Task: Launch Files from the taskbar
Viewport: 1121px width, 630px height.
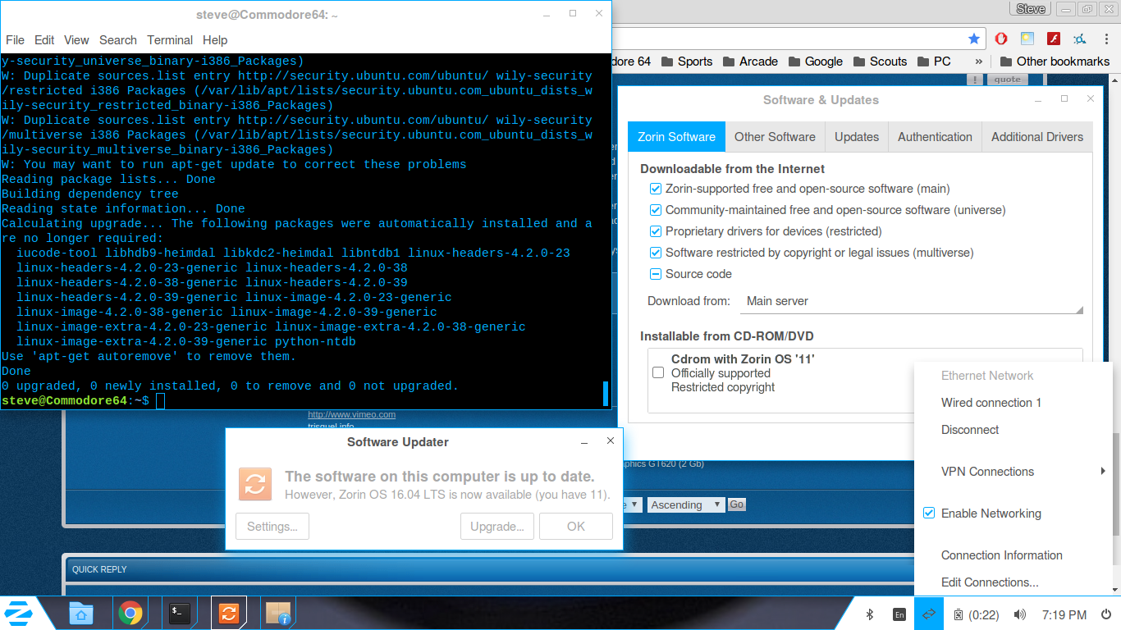Action: 80,613
